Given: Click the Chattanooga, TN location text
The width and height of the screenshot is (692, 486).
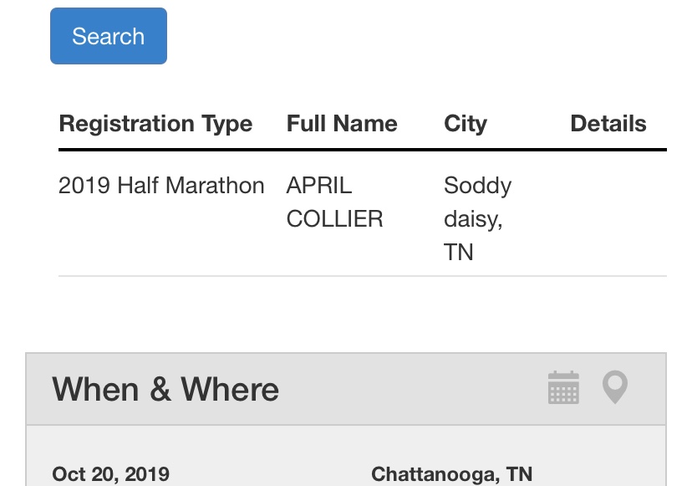Looking at the screenshot, I should point(451,474).
